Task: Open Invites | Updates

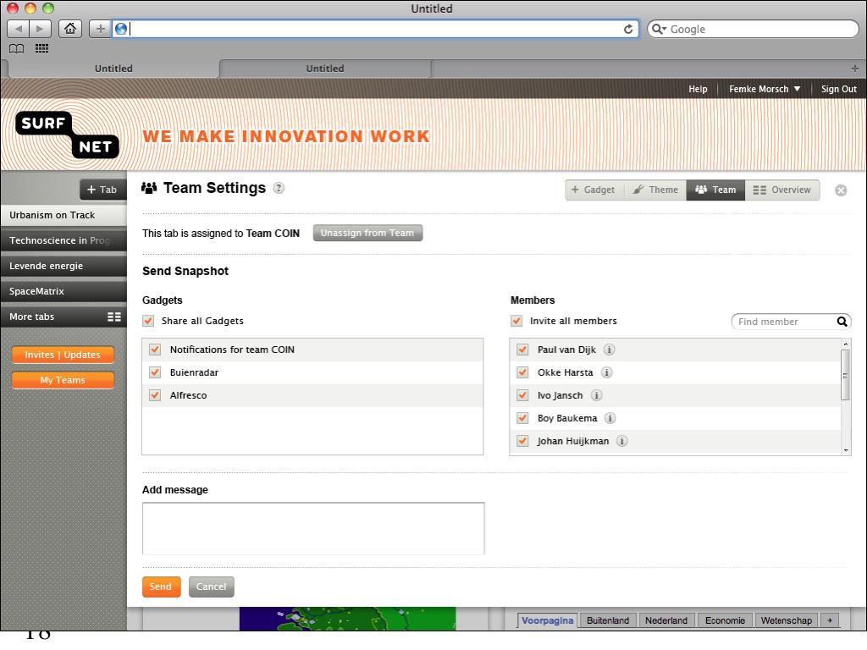Action: (63, 355)
